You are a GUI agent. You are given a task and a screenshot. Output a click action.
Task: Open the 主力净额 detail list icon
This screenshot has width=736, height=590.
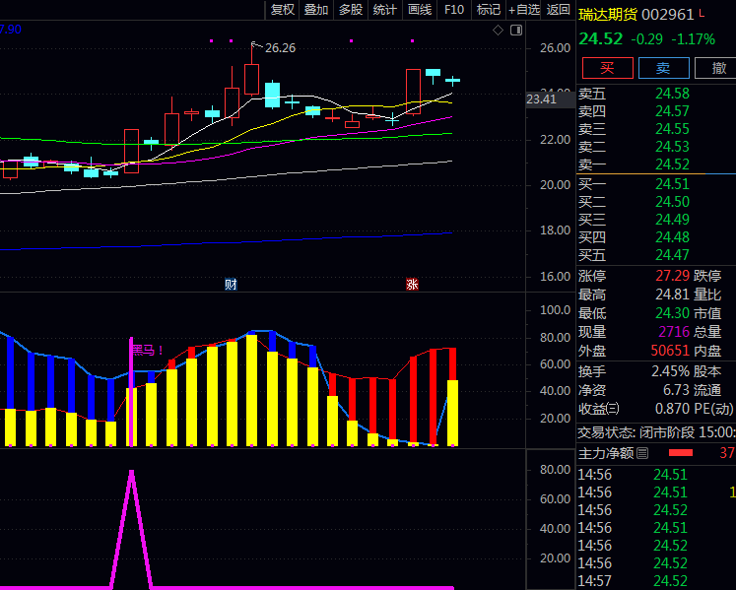click(x=642, y=453)
